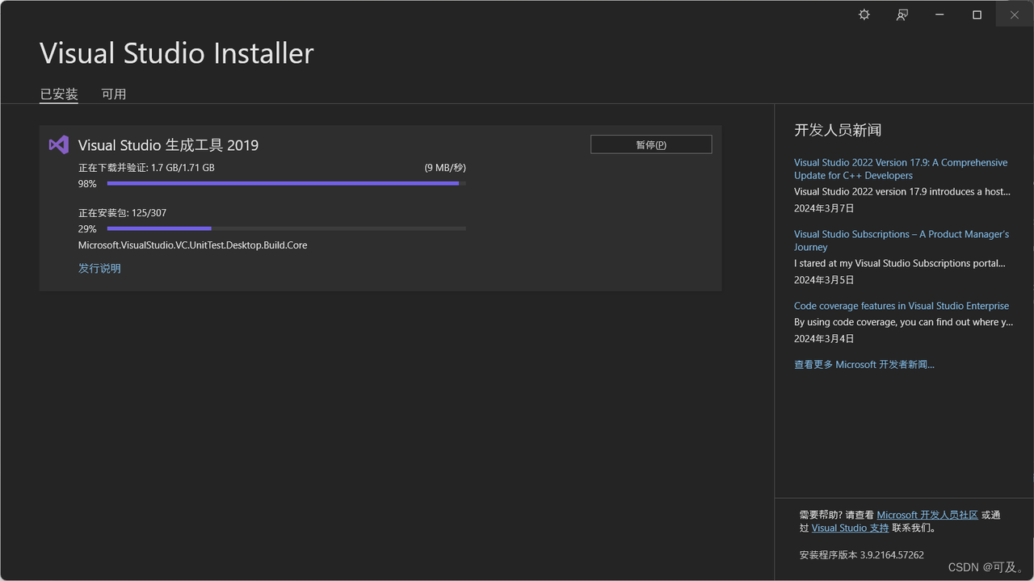Open the 发行说明 release notes link
The height and width of the screenshot is (581, 1034).
point(99,268)
